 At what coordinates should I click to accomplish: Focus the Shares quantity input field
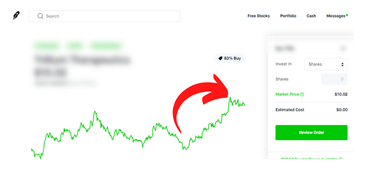click(x=334, y=79)
